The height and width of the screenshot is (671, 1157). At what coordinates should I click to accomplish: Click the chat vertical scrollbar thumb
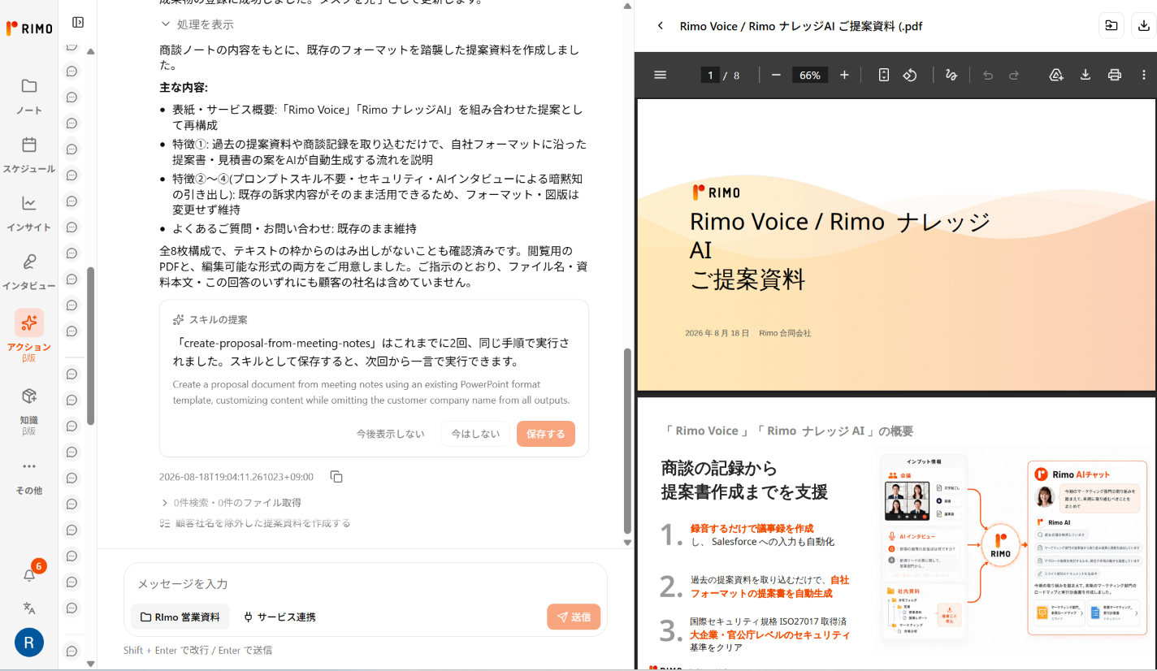point(626,441)
